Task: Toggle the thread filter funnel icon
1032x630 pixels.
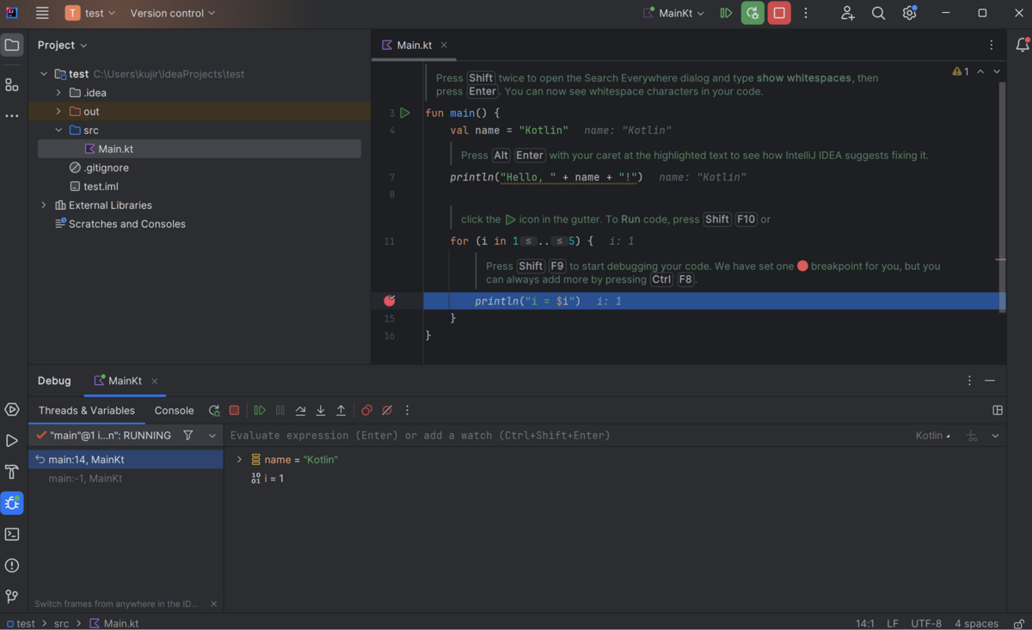Action: coord(187,435)
